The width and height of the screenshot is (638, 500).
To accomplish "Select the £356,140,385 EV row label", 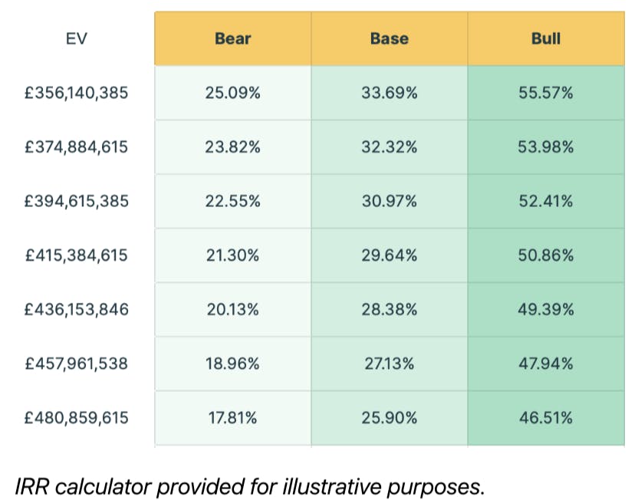I will pos(76,93).
